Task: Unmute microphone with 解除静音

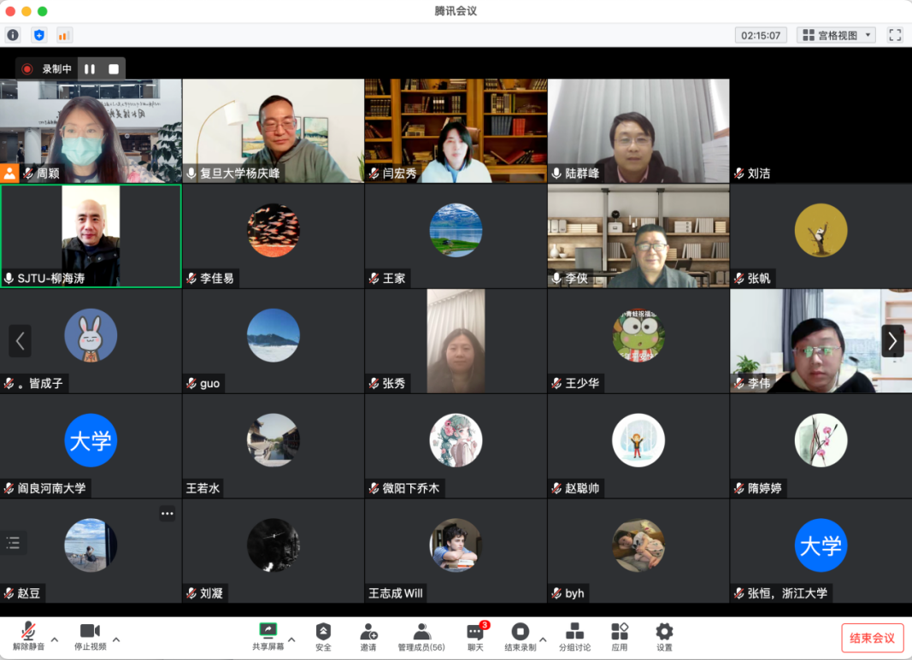Action: point(28,636)
